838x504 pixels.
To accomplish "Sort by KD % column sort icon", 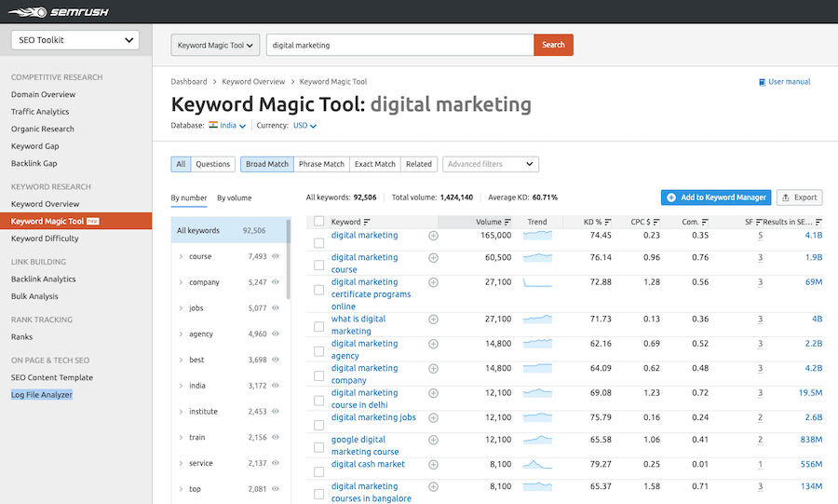I will click(608, 222).
